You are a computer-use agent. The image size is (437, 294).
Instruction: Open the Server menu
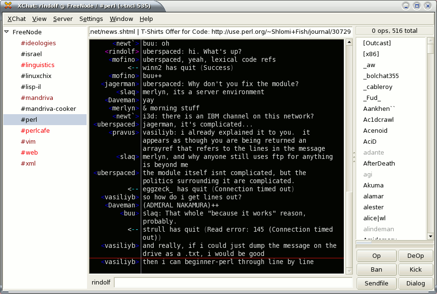tap(63, 19)
